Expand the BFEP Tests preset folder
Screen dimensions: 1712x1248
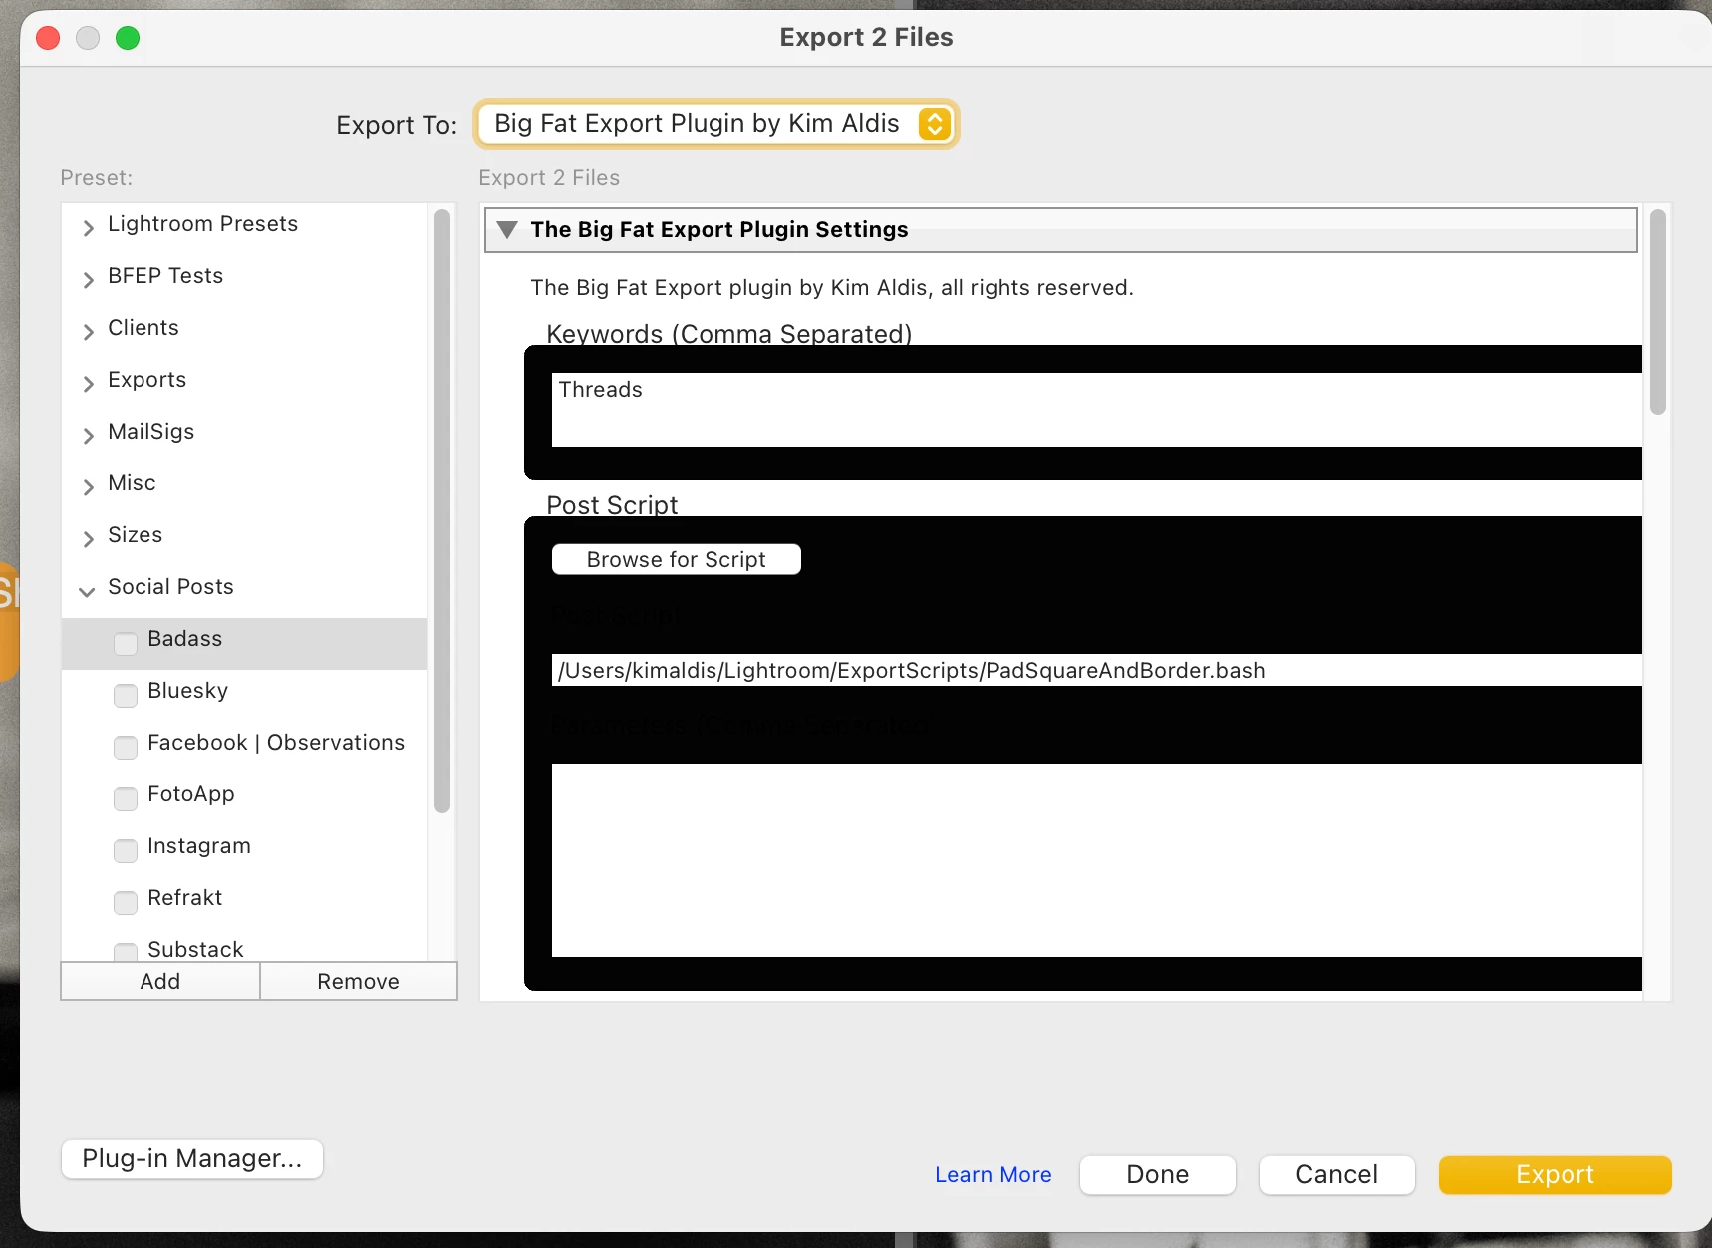pyautogui.click(x=88, y=279)
